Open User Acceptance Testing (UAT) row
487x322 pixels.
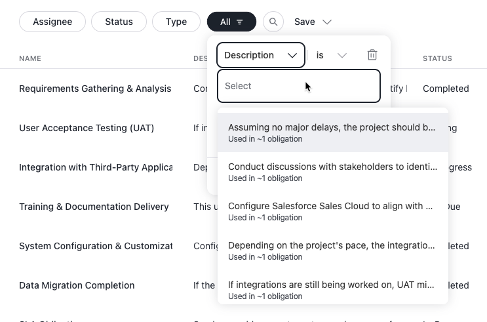[x=87, y=128]
